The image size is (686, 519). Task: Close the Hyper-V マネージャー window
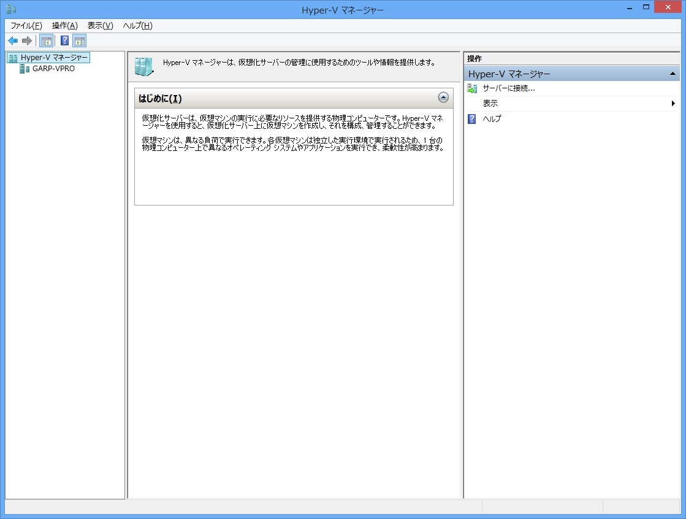668,7
